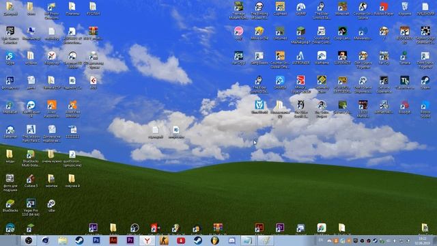Open Counter-Strike Source shortcut

(363, 11)
